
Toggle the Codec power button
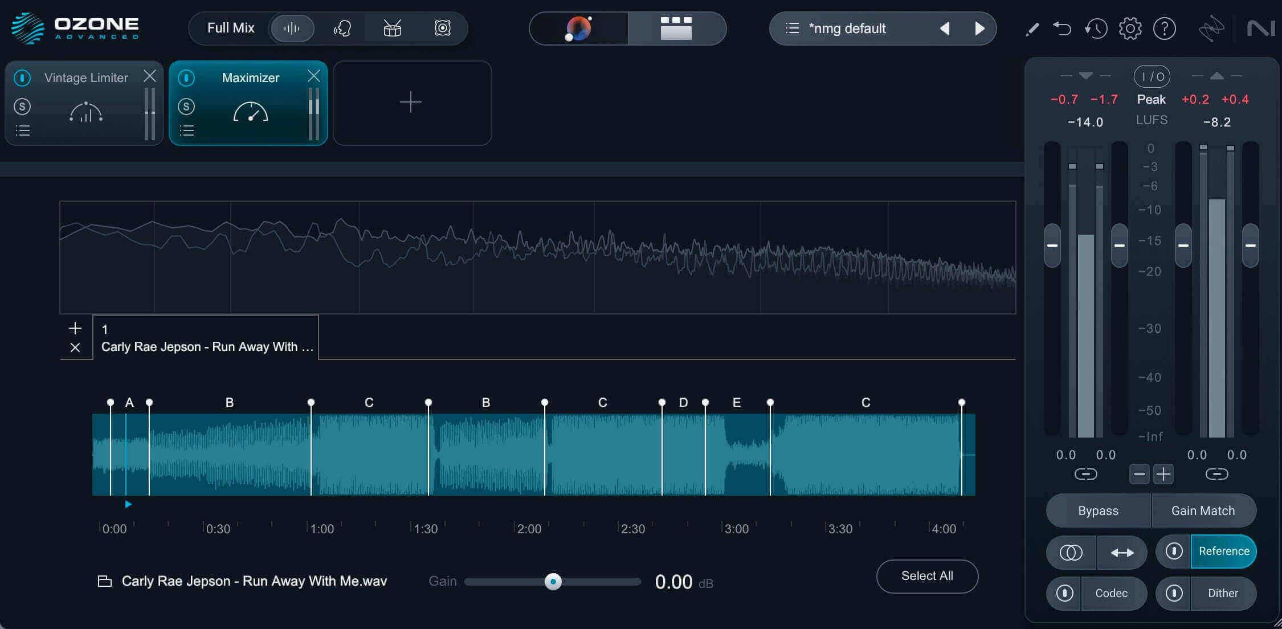[x=1064, y=593]
